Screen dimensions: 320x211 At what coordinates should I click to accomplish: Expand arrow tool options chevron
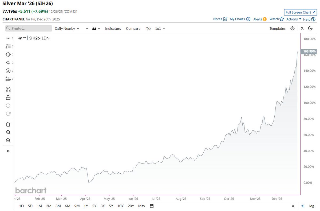click(x=13, y=63)
